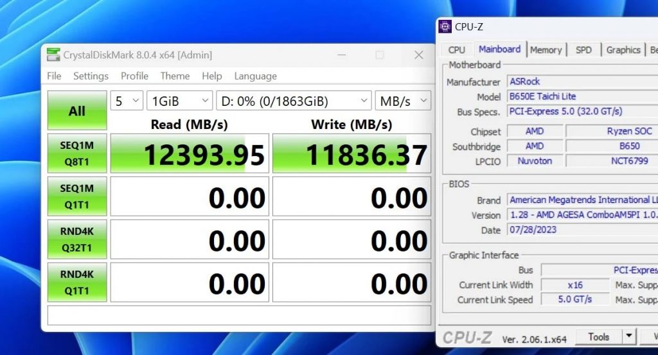Viewport: 658px width, 355px height.
Task: Click the RND4K Q1T1 write value 0.00
Action: 351,282
